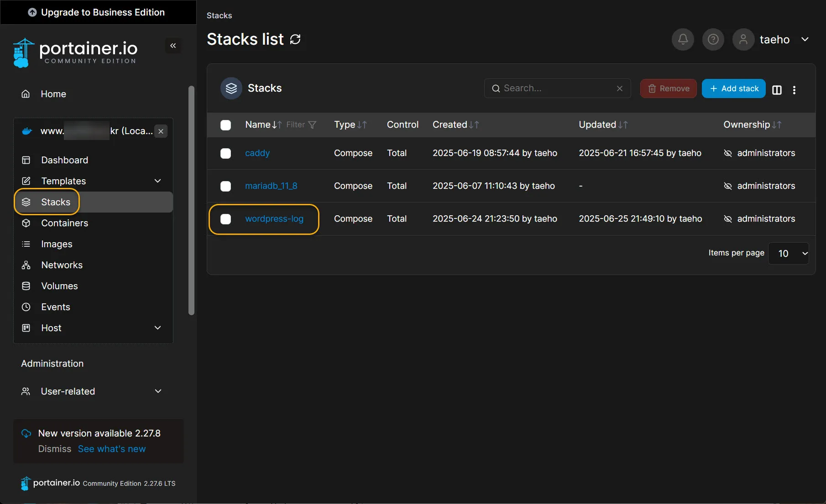Screen dimensions: 826x504
Task: Open the Events section
Action: 55,307
